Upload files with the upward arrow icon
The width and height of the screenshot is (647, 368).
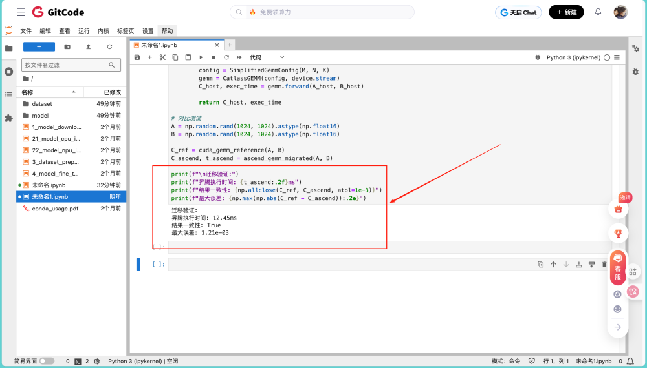click(88, 47)
